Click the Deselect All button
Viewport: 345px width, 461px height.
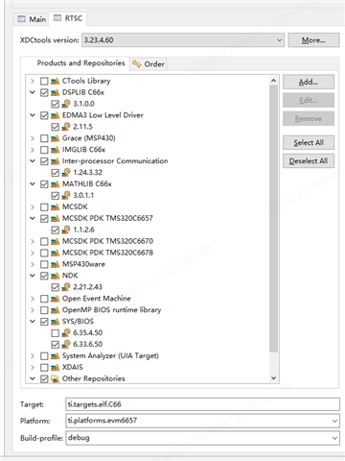[309, 161]
